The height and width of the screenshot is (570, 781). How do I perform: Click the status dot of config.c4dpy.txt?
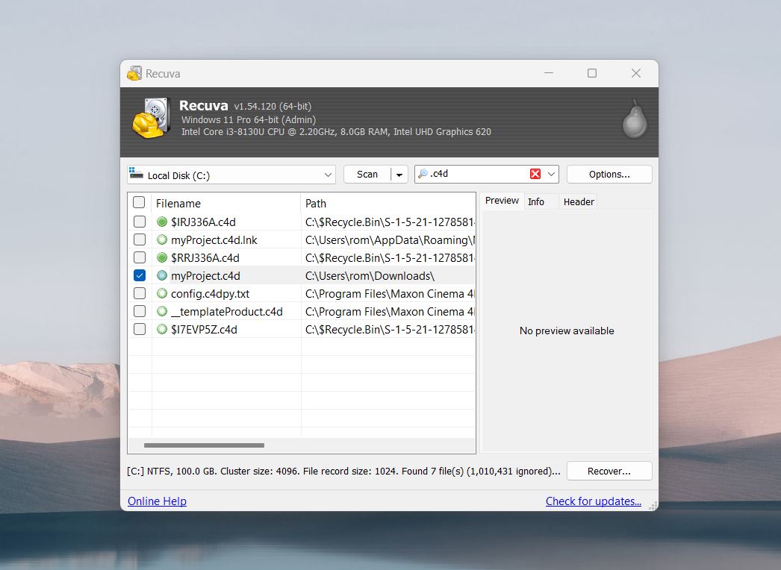[162, 293]
